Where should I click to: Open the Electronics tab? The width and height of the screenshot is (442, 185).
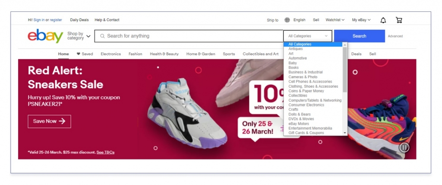tap(111, 54)
